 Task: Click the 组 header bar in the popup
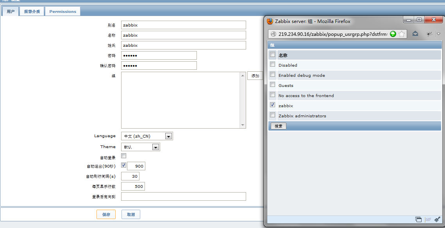(x=355, y=45)
